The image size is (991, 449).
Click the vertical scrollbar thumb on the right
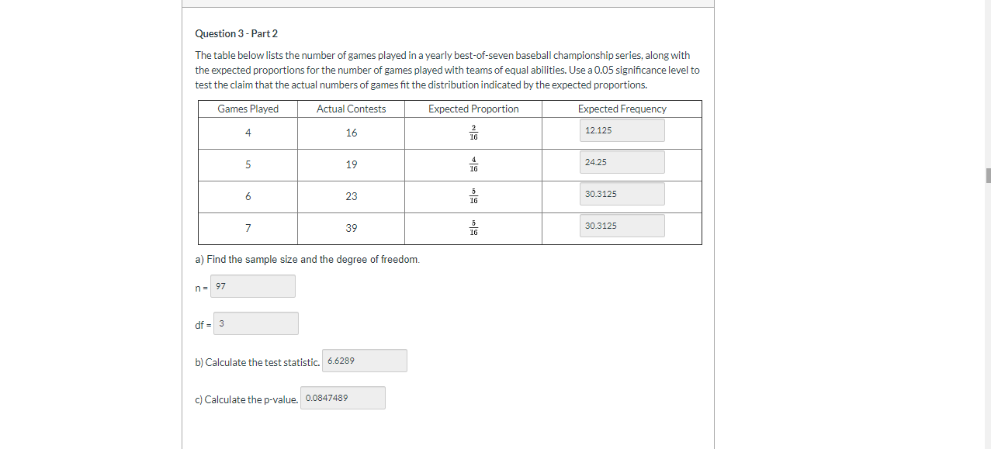pos(986,175)
